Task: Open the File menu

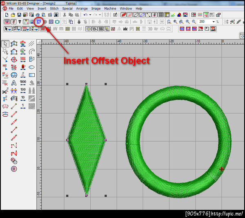Action: click(11, 9)
